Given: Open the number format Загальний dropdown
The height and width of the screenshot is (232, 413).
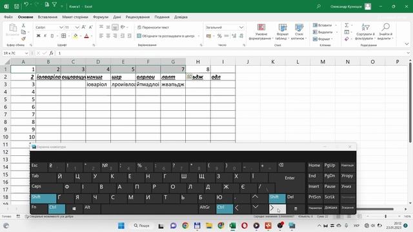Looking at the screenshot, I should 241,27.
